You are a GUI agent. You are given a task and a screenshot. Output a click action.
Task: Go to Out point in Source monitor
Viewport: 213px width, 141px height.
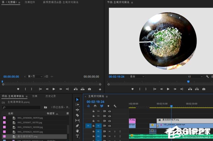(67, 89)
